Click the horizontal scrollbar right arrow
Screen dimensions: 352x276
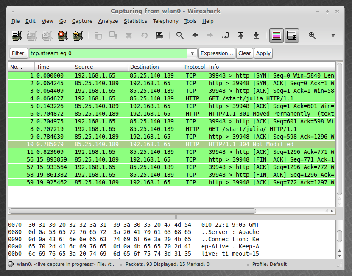(x=332, y=211)
